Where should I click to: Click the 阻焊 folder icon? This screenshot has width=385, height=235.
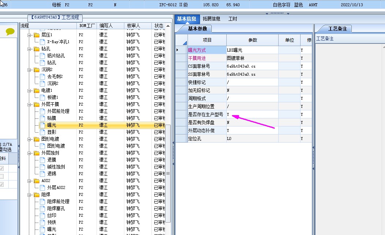pos(37,195)
